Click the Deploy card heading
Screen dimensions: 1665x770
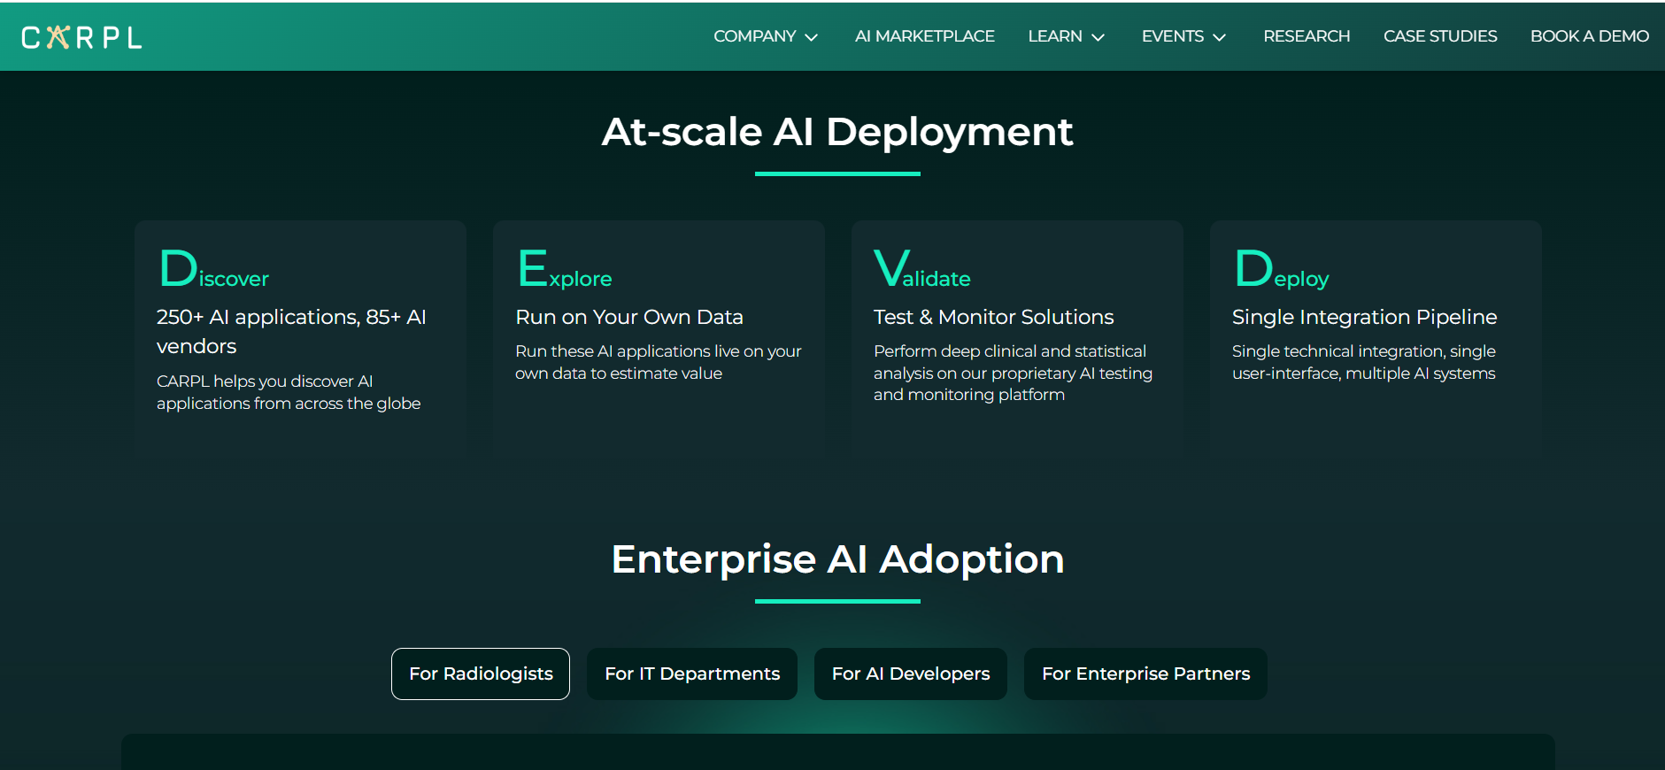click(x=1282, y=269)
